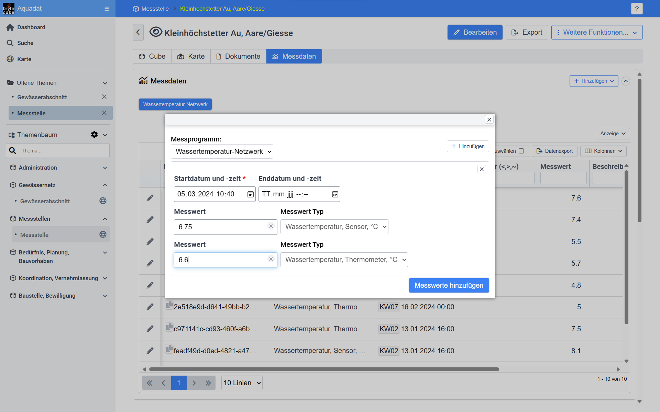Open calendar picker for Enddatum field
The height and width of the screenshot is (412, 660).
coord(335,194)
